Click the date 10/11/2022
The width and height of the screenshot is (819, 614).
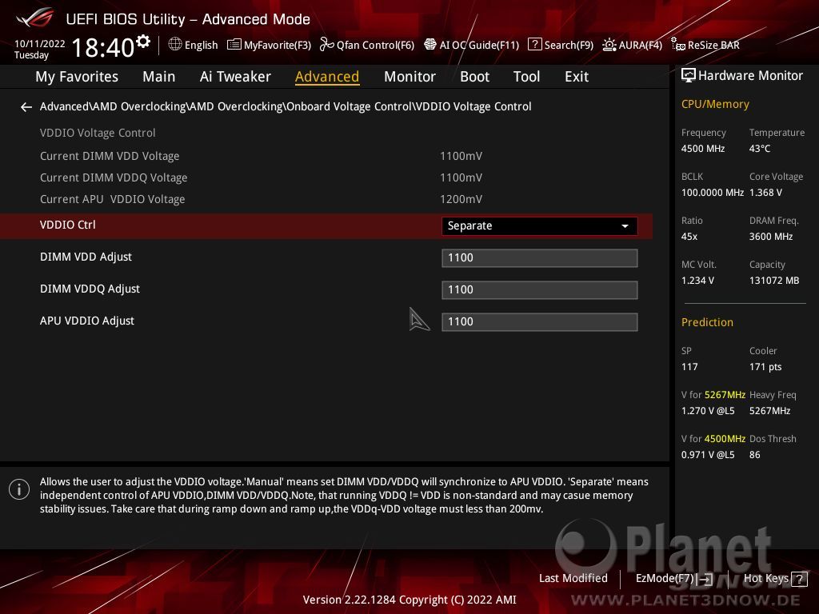(x=40, y=44)
